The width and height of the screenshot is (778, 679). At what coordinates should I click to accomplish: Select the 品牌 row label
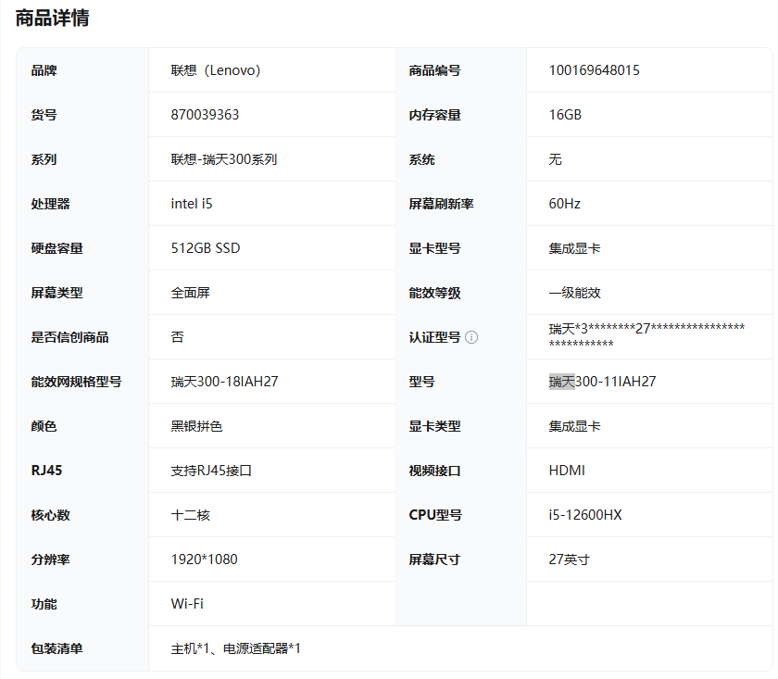(x=44, y=70)
